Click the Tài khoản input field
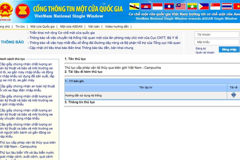This screenshot has height=160, width=240. pyautogui.click(x=217, y=35)
